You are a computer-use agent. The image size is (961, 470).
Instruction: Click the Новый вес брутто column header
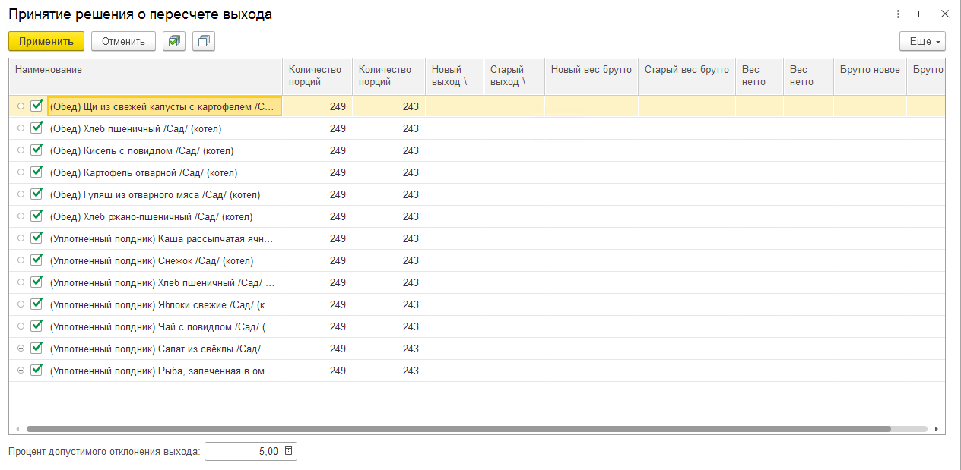coord(591,70)
